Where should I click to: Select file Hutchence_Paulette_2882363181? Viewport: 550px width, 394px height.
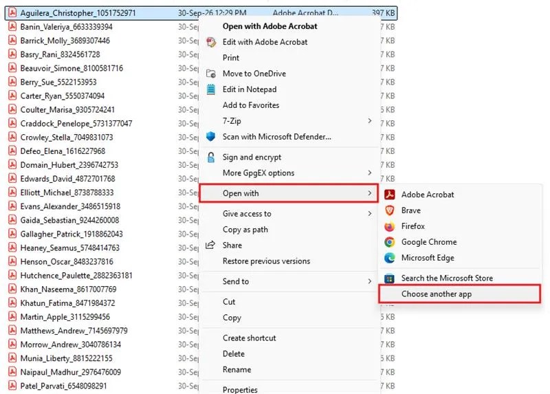pyautogui.click(x=76, y=276)
